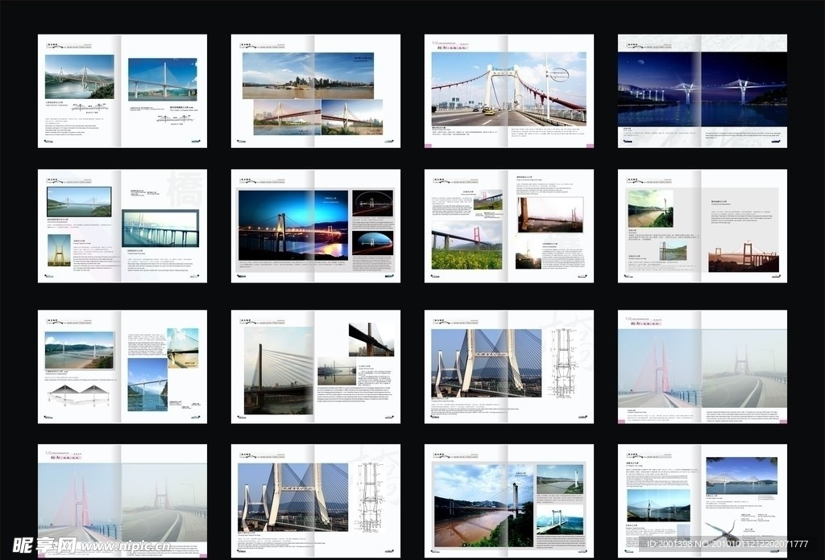Image resolution: width=825 pixels, height=560 pixels.
Task: Open the foggy red tower spread in third row
Action: coord(702,367)
